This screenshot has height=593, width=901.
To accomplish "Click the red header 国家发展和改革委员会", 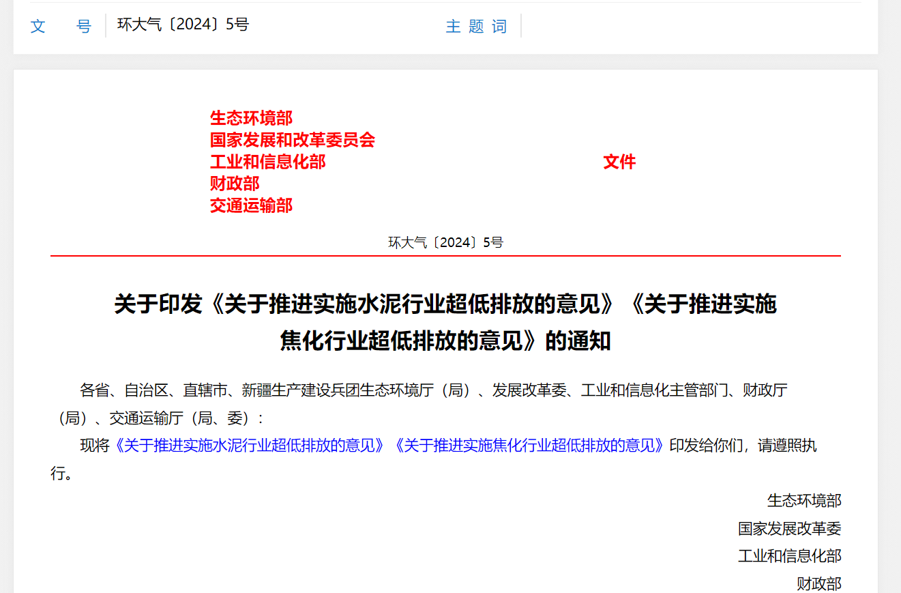I will point(293,140).
